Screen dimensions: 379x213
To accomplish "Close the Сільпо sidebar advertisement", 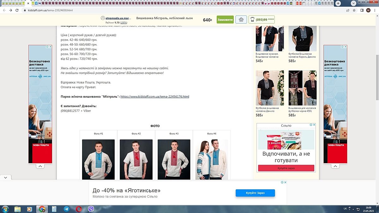I will tap(314, 125).
